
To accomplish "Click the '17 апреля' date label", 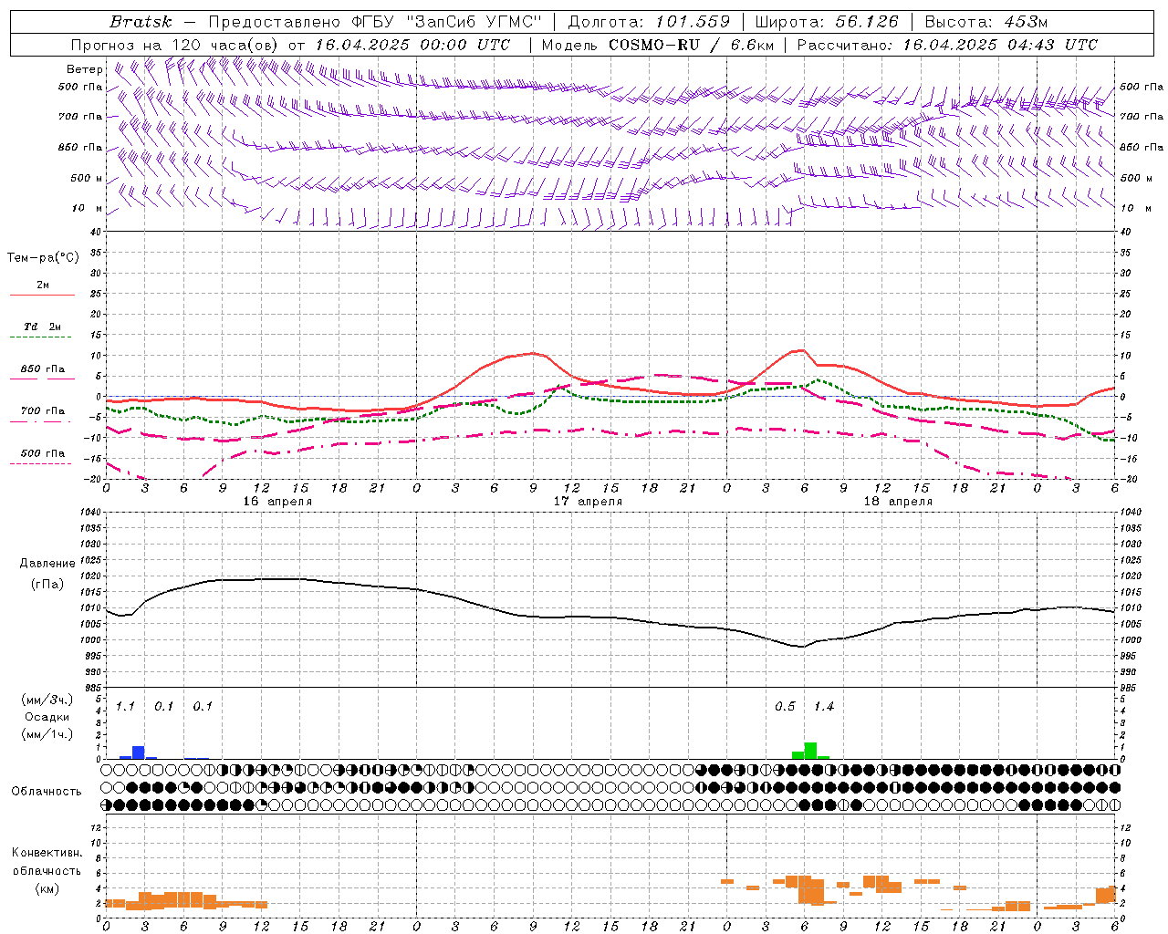I will click(x=588, y=502).
